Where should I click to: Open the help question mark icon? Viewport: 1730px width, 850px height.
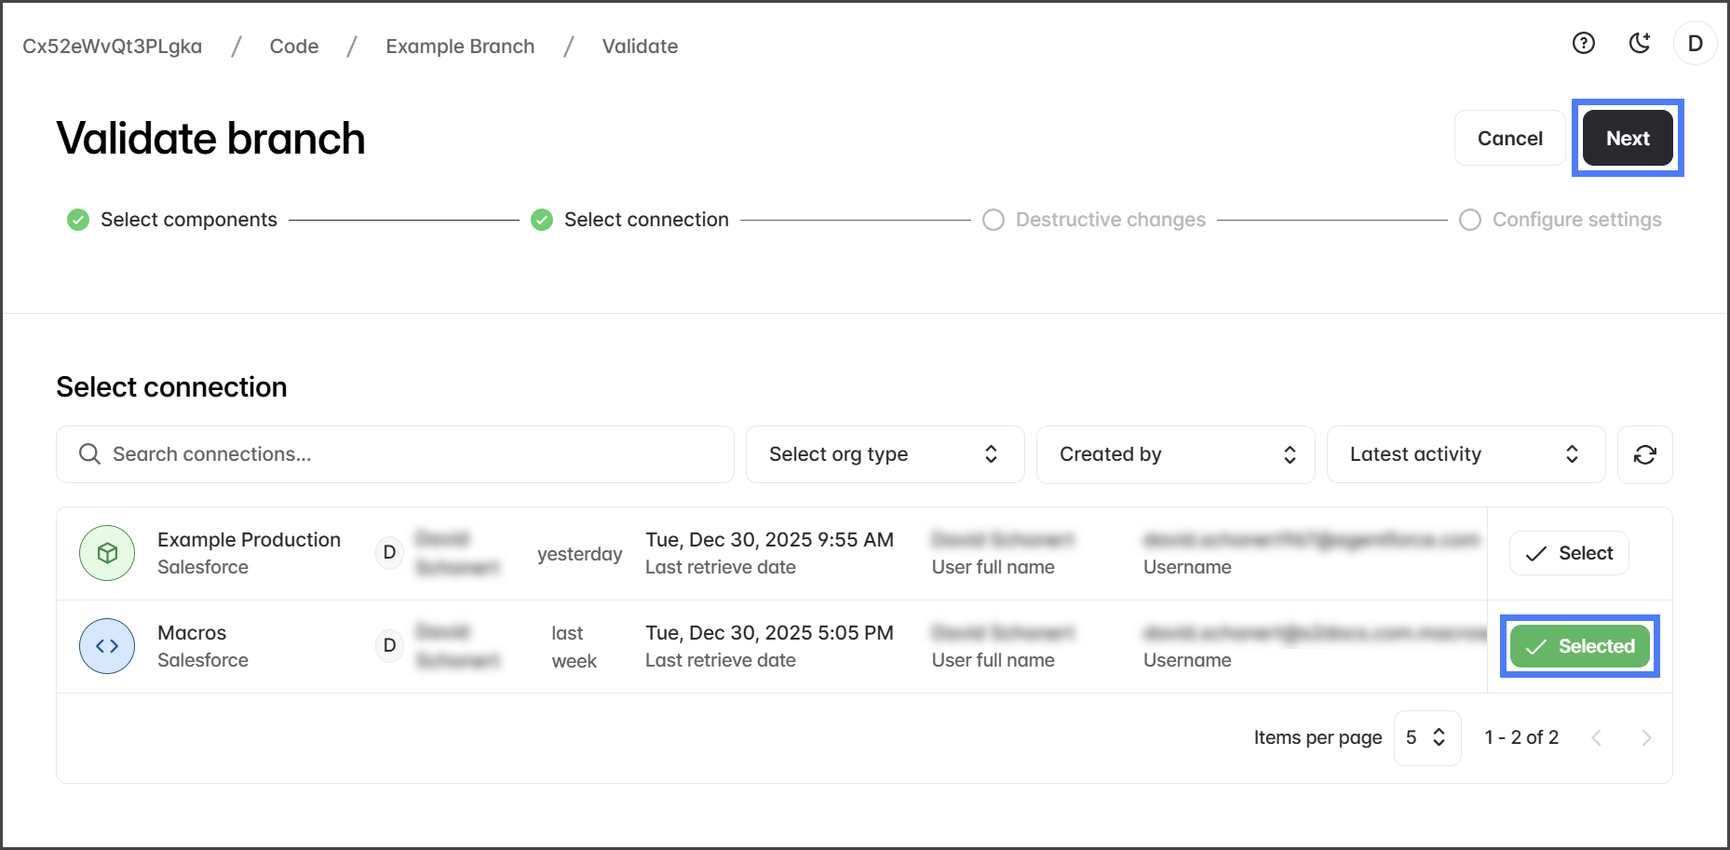[1583, 44]
